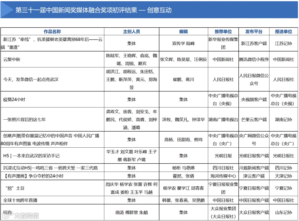Select the 疫情24小时 title cell

tap(52, 99)
